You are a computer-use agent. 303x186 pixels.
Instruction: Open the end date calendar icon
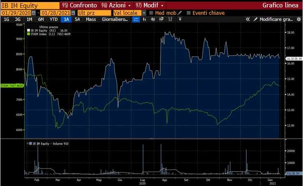point(73,13)
